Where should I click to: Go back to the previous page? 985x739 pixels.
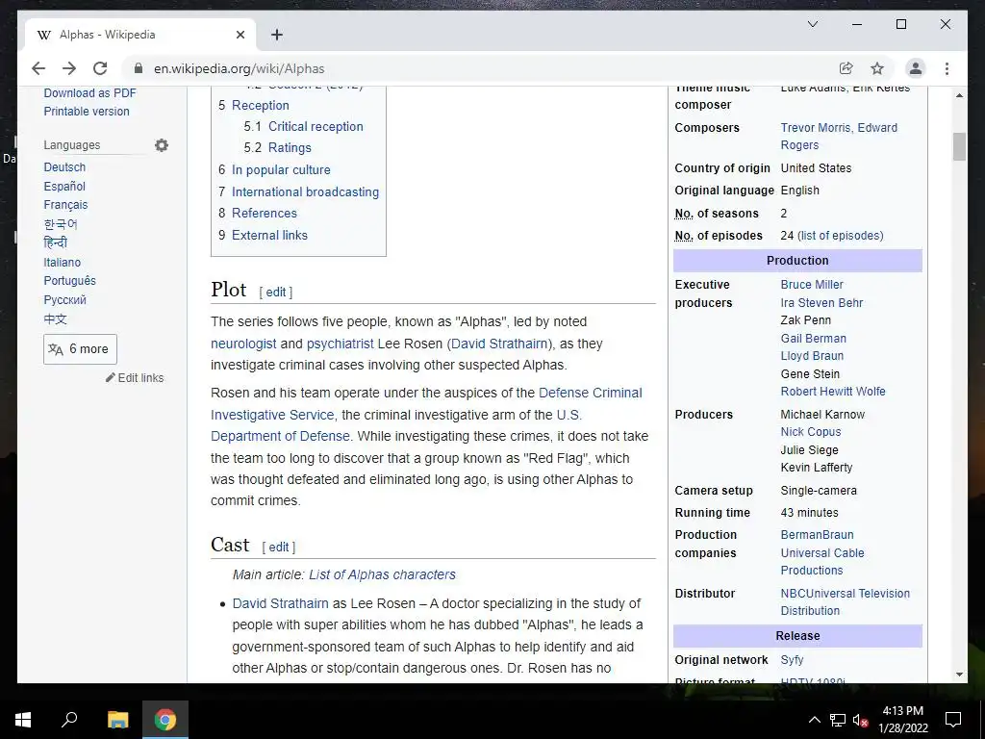pos(38,68)
